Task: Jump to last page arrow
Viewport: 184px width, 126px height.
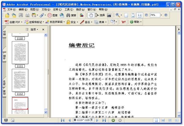Action: [x=104, y=120]
